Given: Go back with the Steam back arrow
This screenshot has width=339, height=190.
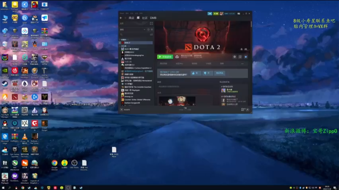Looking at the screenshot, I should pyautogui.click(x=121, y=18).
